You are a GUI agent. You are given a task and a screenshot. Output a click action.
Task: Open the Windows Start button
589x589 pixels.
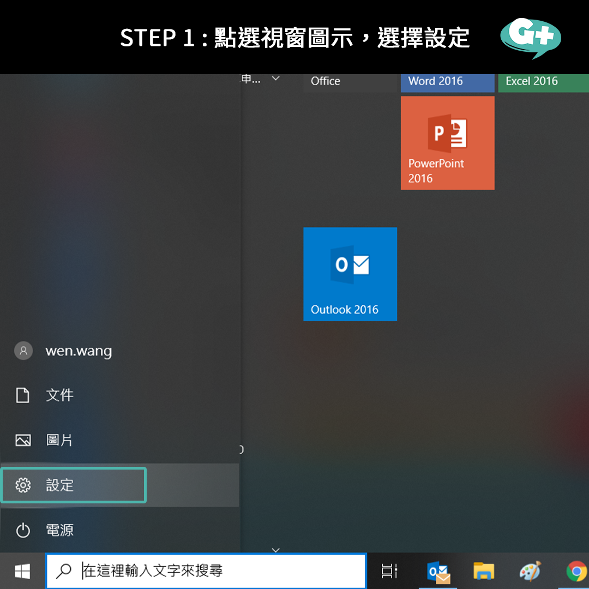(22, 572)
